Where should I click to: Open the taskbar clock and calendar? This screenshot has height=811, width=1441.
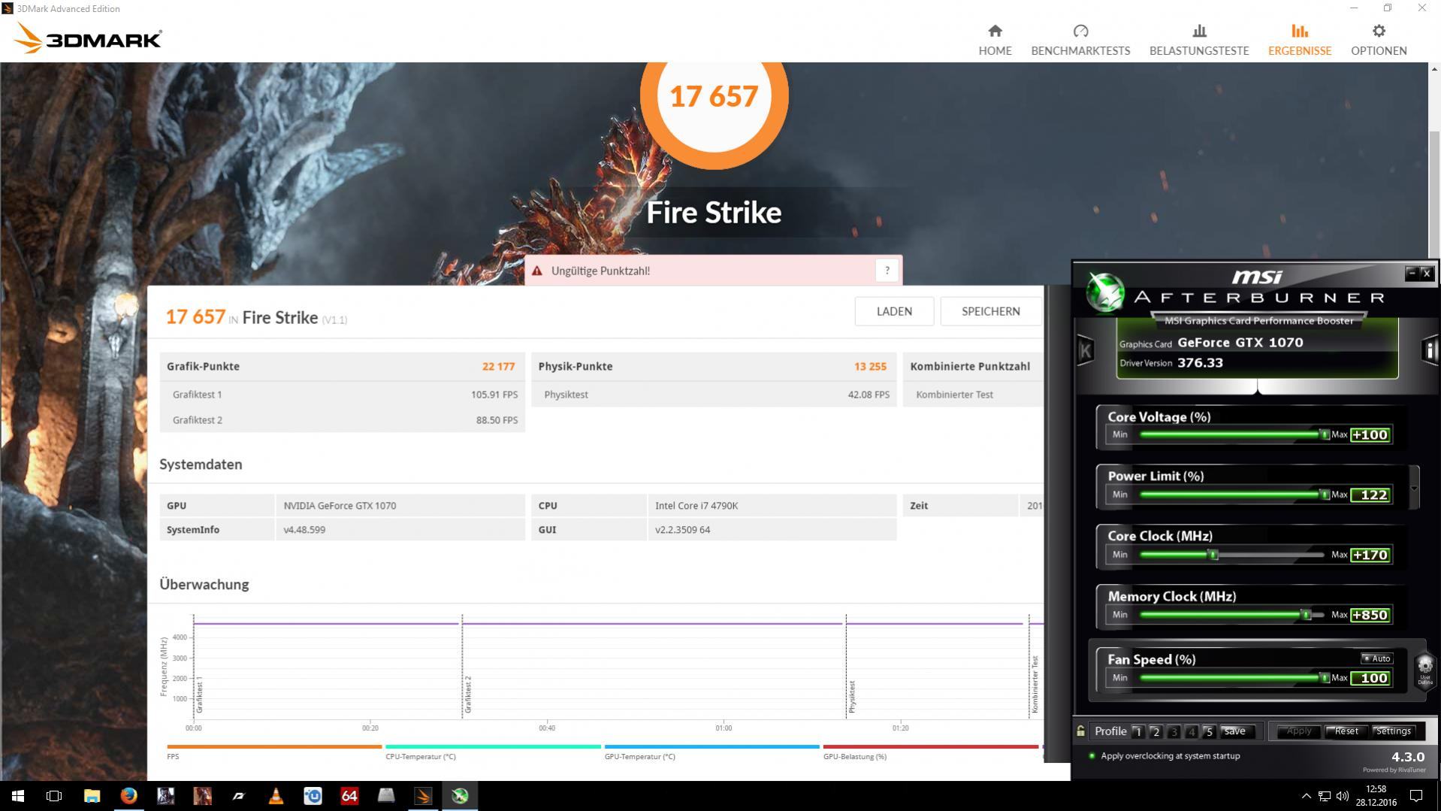click(x=1376, y=796)
